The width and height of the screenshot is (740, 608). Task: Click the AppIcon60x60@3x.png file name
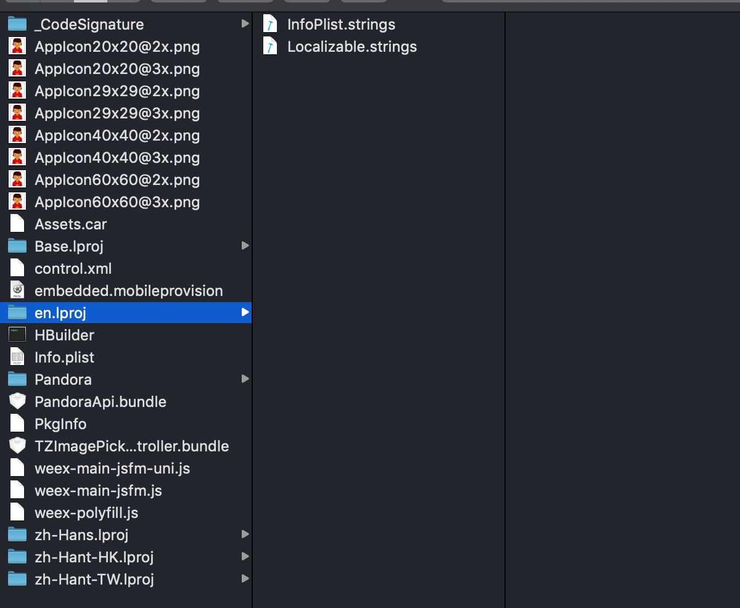[x=117, y=202]
